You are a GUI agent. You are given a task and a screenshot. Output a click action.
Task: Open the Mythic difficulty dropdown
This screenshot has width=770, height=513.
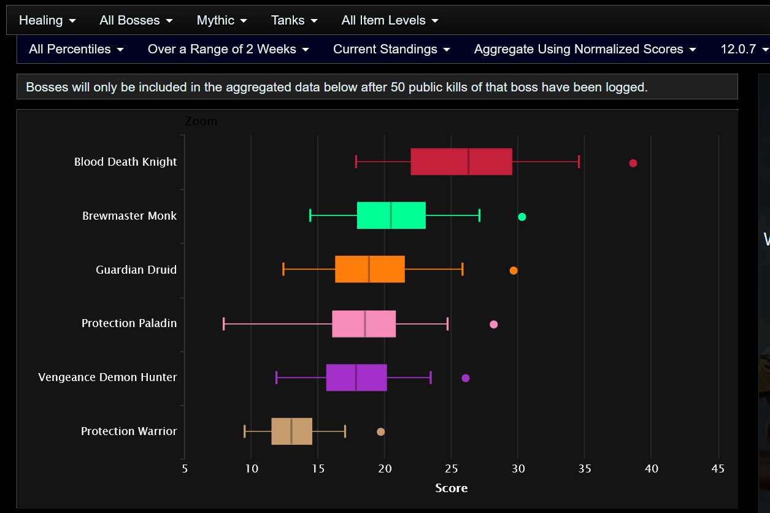[221, 20]
